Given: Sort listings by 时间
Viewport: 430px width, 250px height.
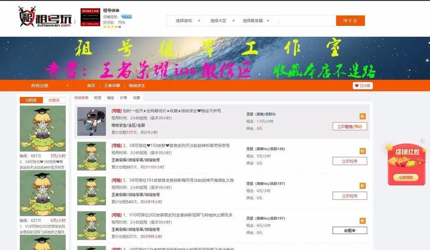Looking at the screenshot, I should [x=98, y=98].
